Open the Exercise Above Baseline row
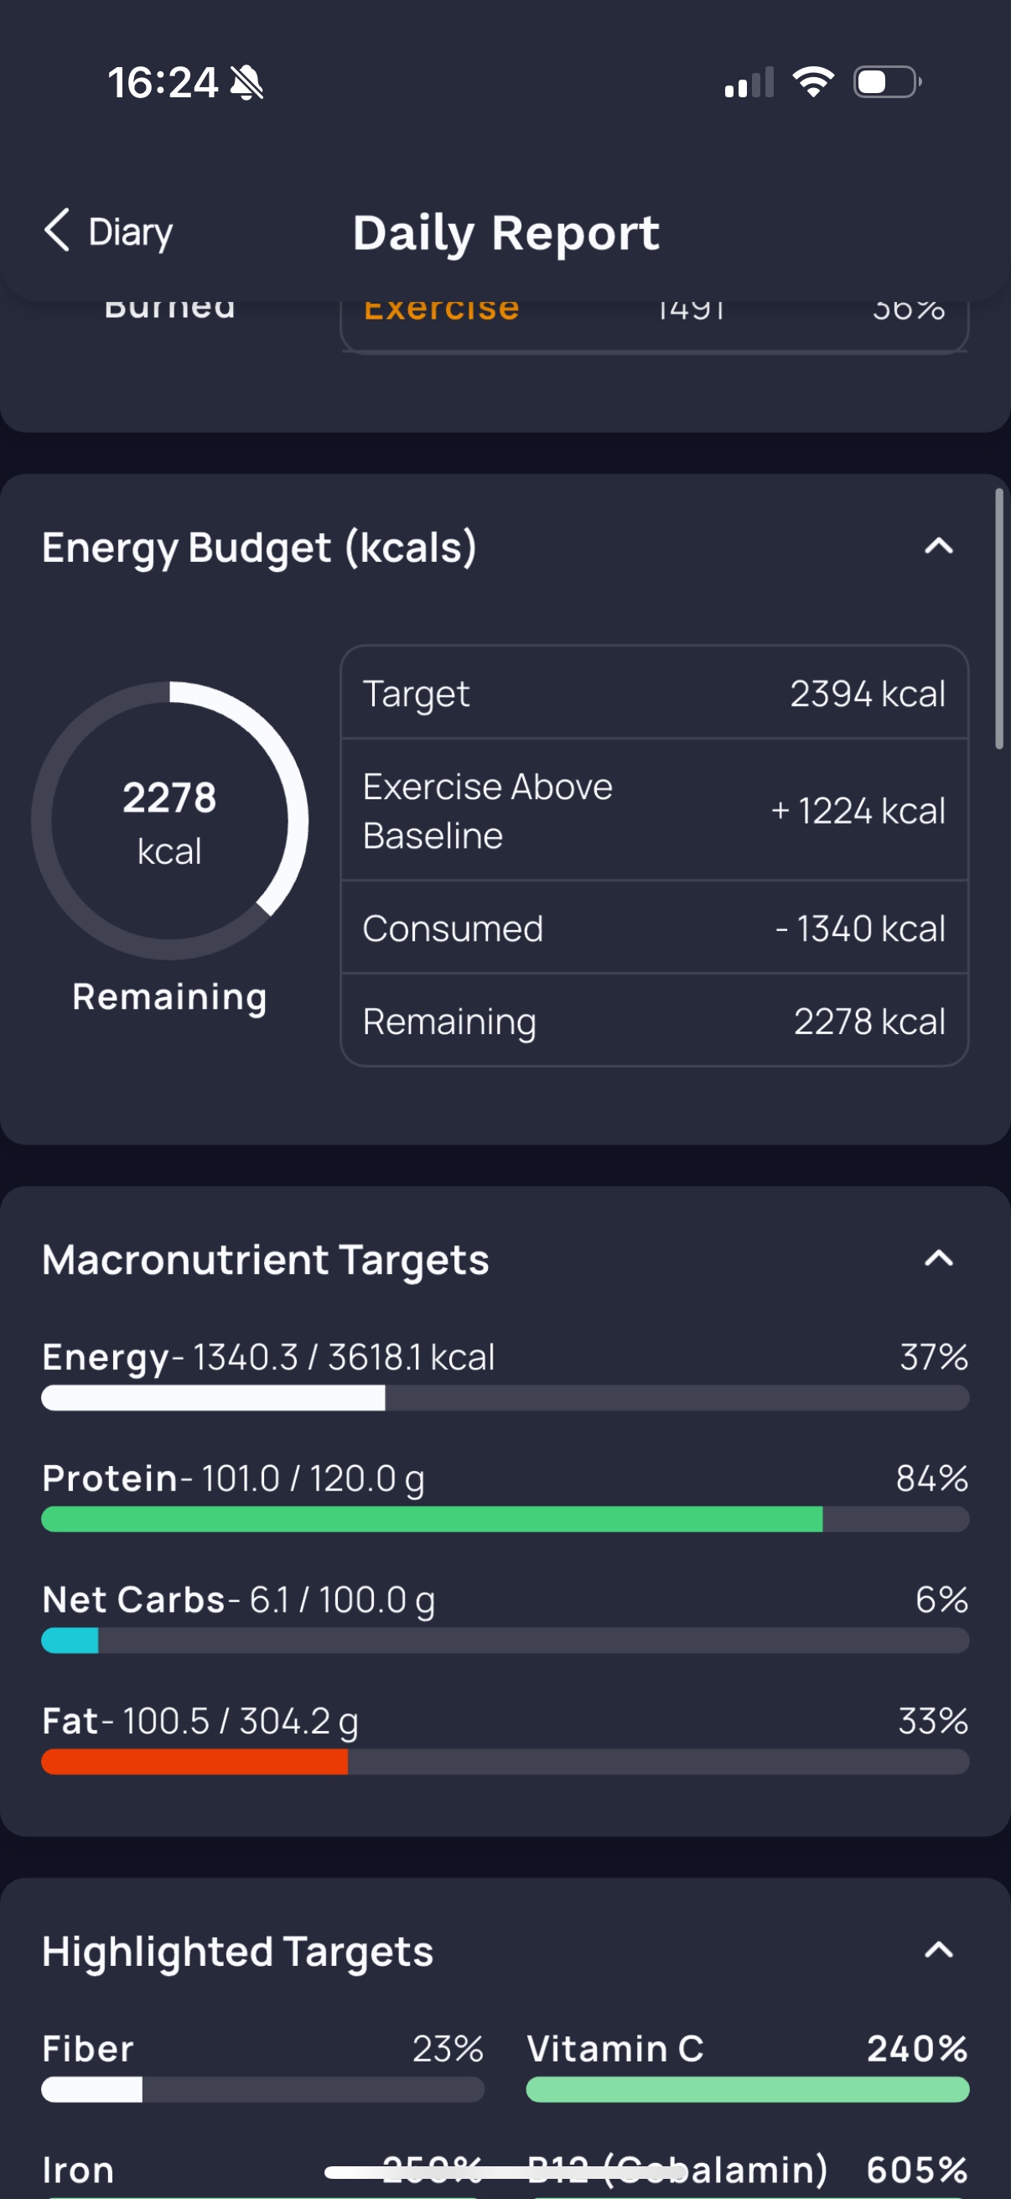 655,810
